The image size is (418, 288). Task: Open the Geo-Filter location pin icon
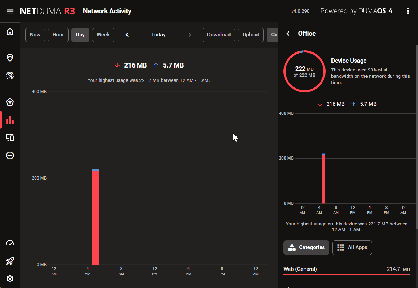coord(10,57)
